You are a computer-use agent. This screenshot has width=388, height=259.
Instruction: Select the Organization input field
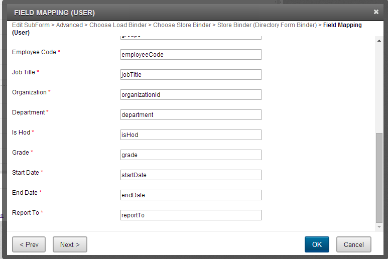(x=191, y=95)
